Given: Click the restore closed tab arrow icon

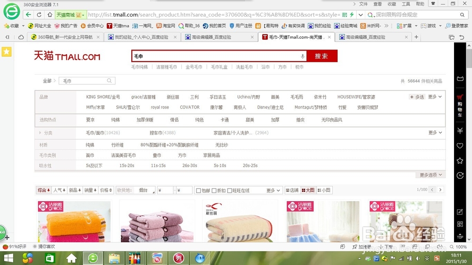Looking at the screenshot, I should [462, 37].
